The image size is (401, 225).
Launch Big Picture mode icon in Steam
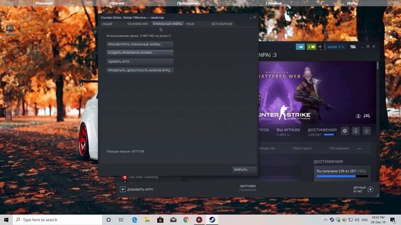353,47
